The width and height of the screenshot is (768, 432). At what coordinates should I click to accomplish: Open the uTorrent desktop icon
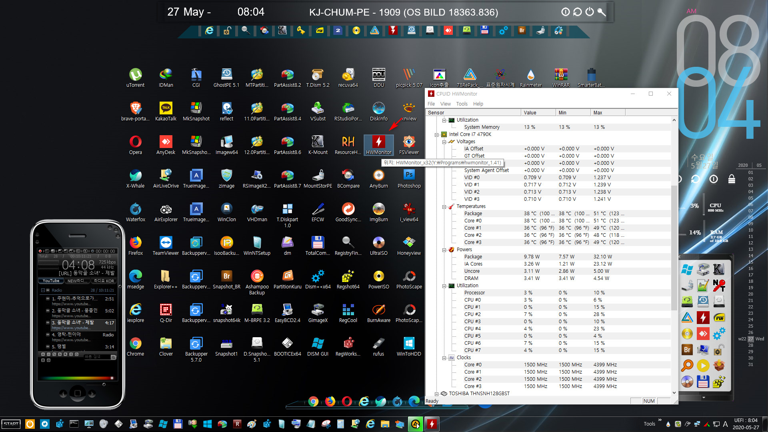[135, 78]
